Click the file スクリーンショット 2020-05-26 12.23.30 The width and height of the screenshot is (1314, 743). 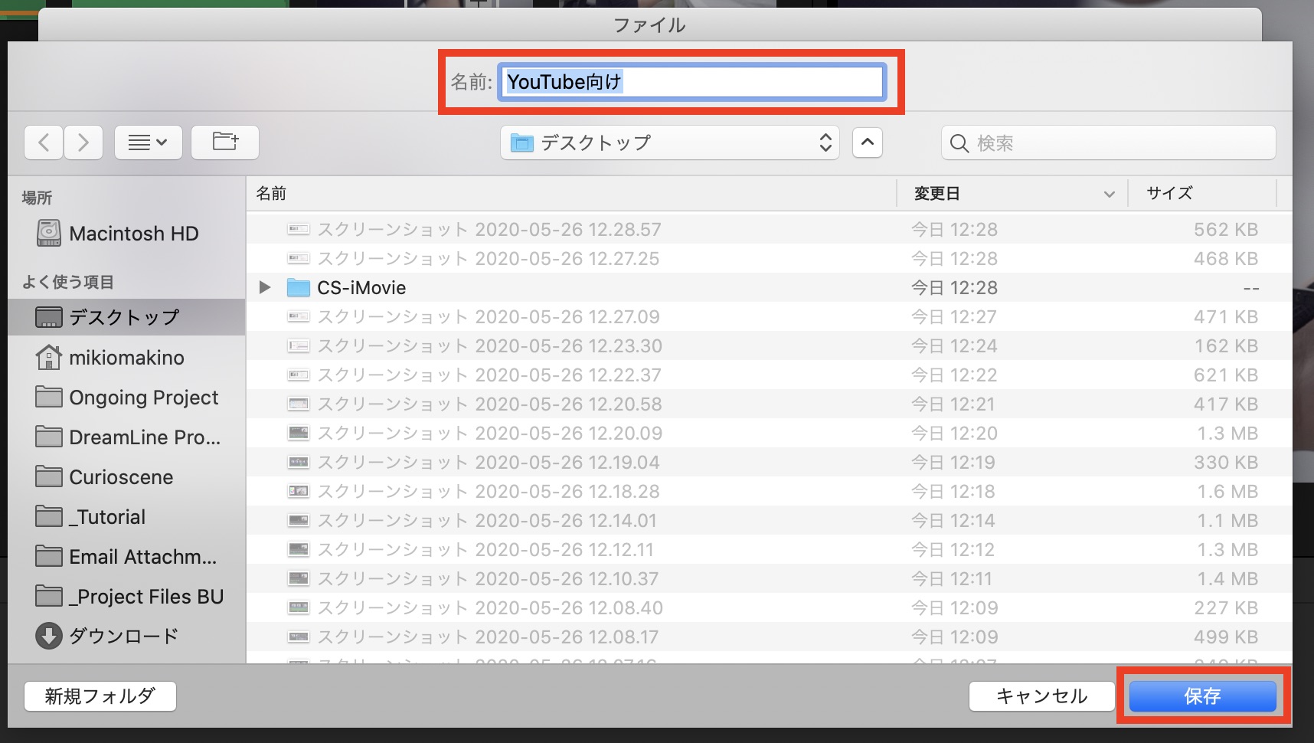point(769,345)
